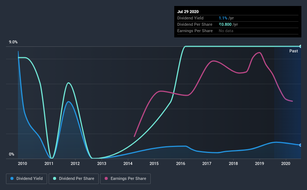Click the teal Dividend Per Share legend dot

coord(55,178)
